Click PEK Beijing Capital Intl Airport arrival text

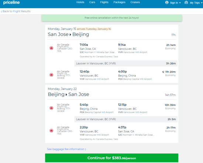[135, 79]
